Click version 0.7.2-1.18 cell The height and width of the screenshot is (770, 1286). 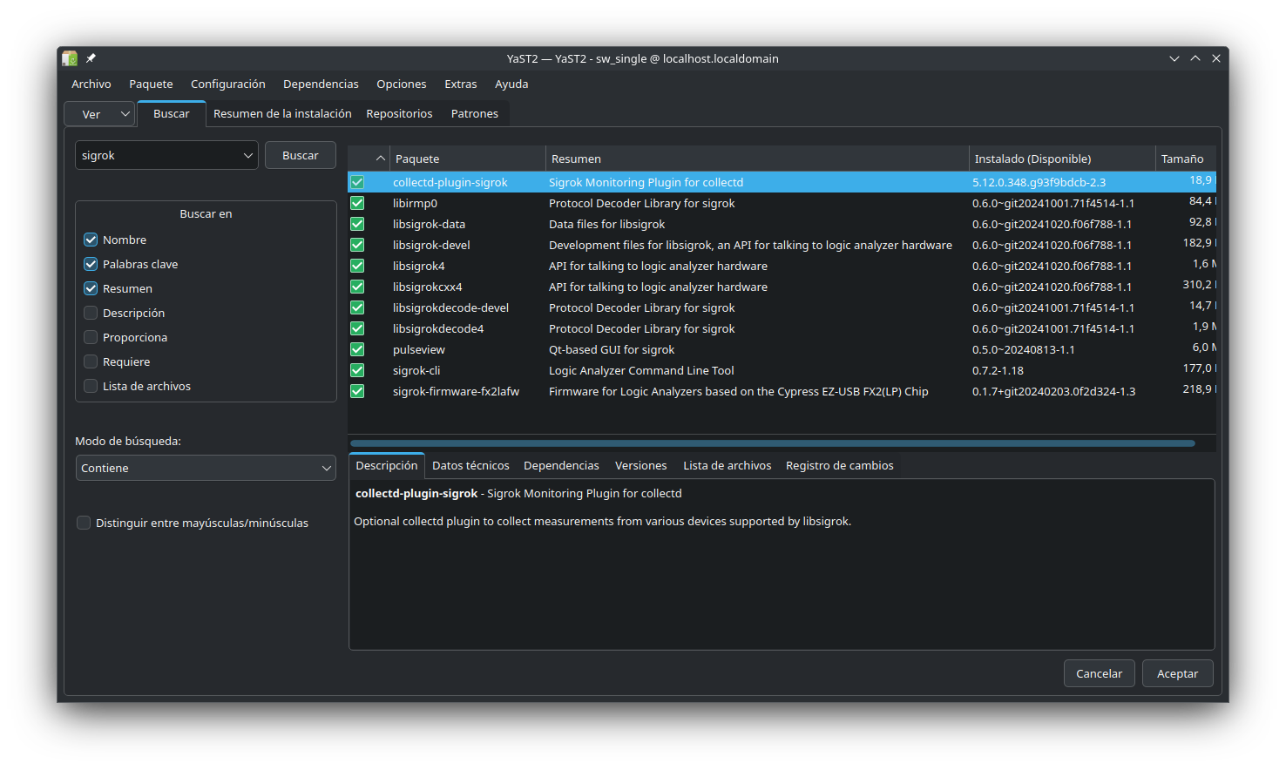(x=998, y=370)
